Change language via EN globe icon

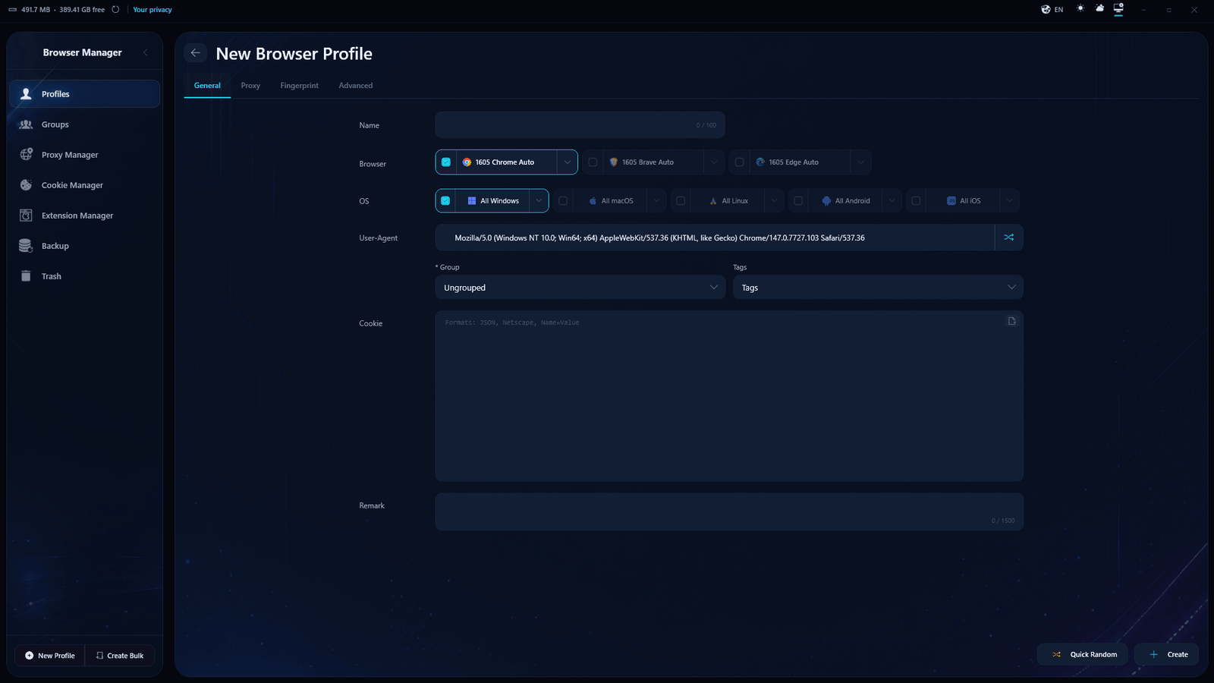coord(1052,10)
